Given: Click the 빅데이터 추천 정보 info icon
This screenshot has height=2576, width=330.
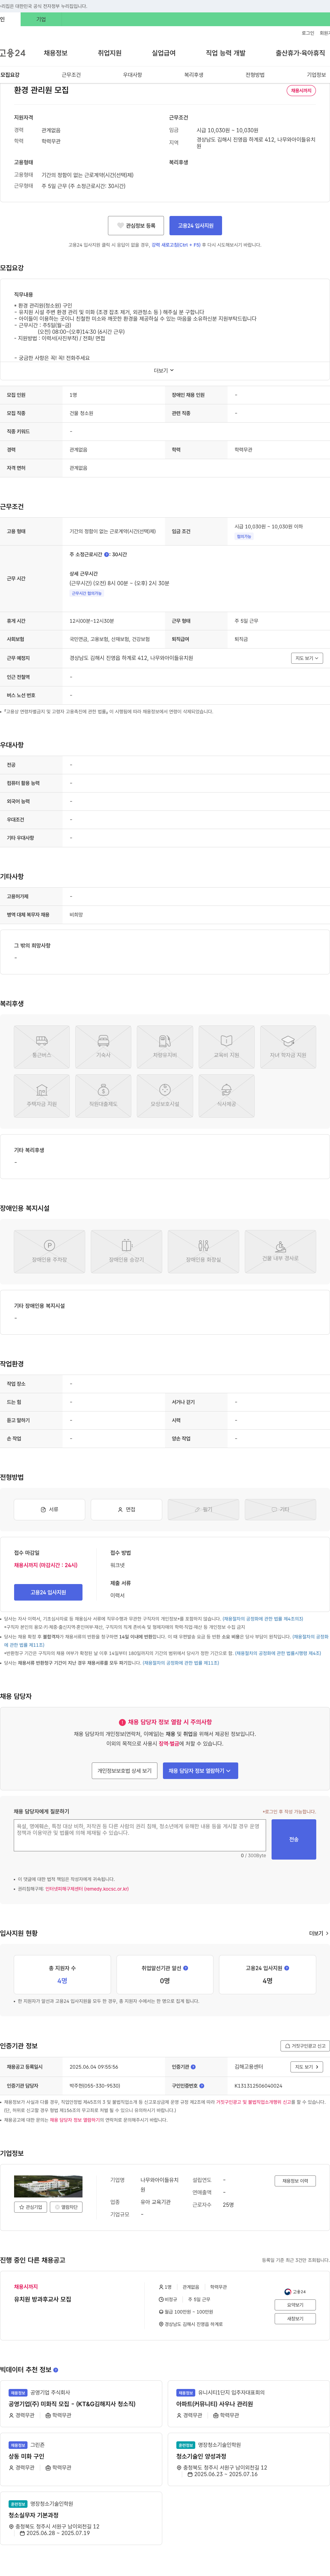Looking at the screenshot, I should (x=56, y=2370).
